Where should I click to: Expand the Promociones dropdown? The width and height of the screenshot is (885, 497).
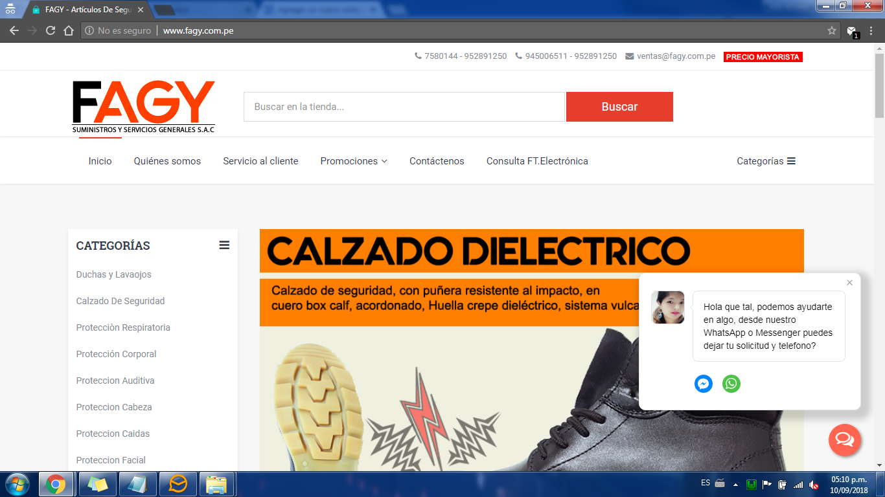[x=354, y=161]
